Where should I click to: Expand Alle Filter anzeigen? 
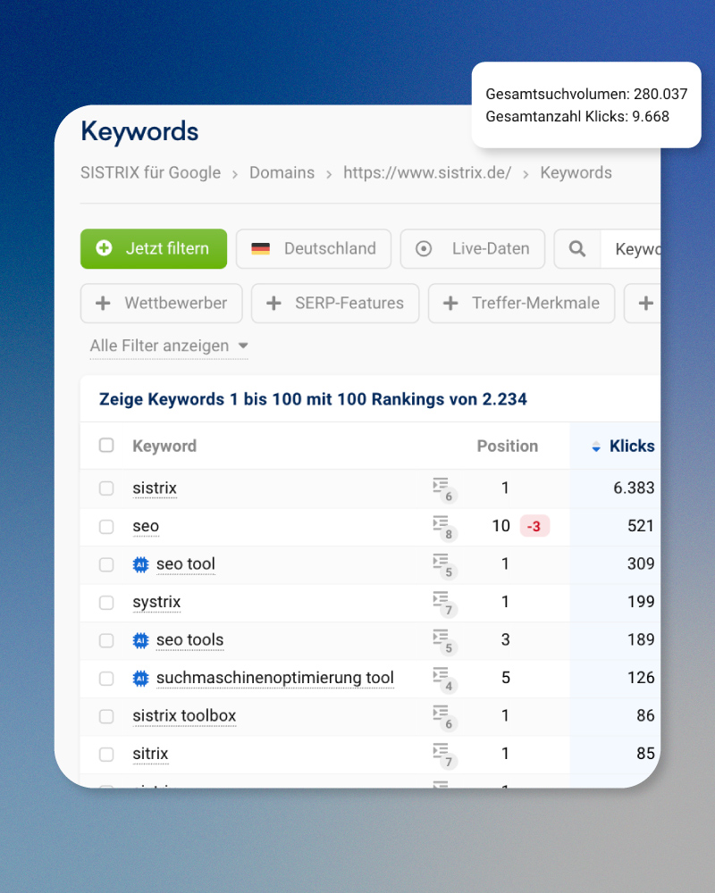[x=168, y=346]
